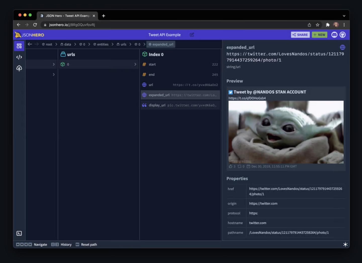The image size is (362, 263).
Task: Select the expanded_url row
Action: (x=180, y=95)
